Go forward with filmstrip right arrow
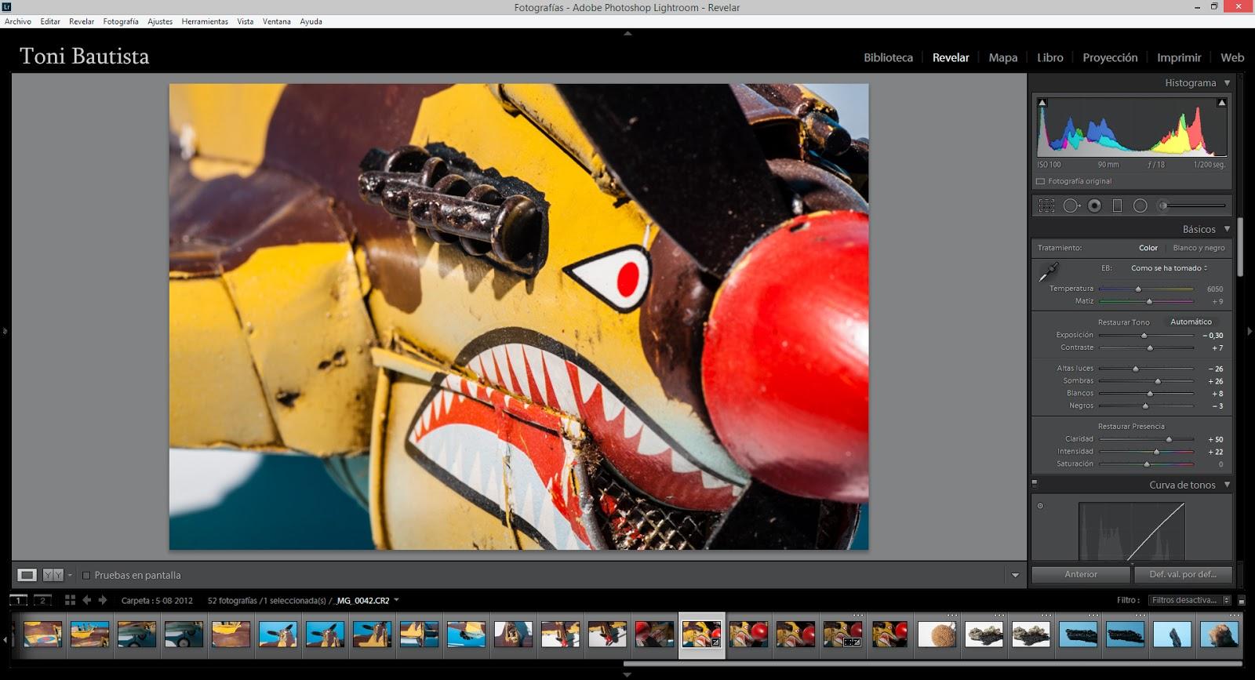This screenshot has width=1255, height=680. (x=103, y=600)
